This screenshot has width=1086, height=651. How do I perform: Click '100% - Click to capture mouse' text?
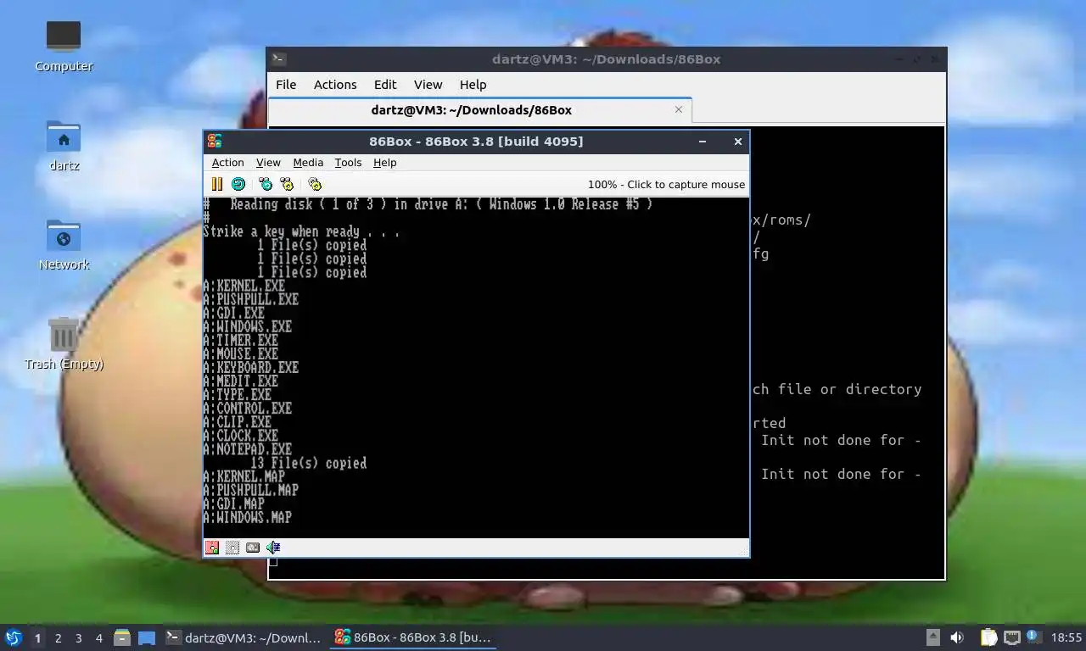[x=666, y=184]
